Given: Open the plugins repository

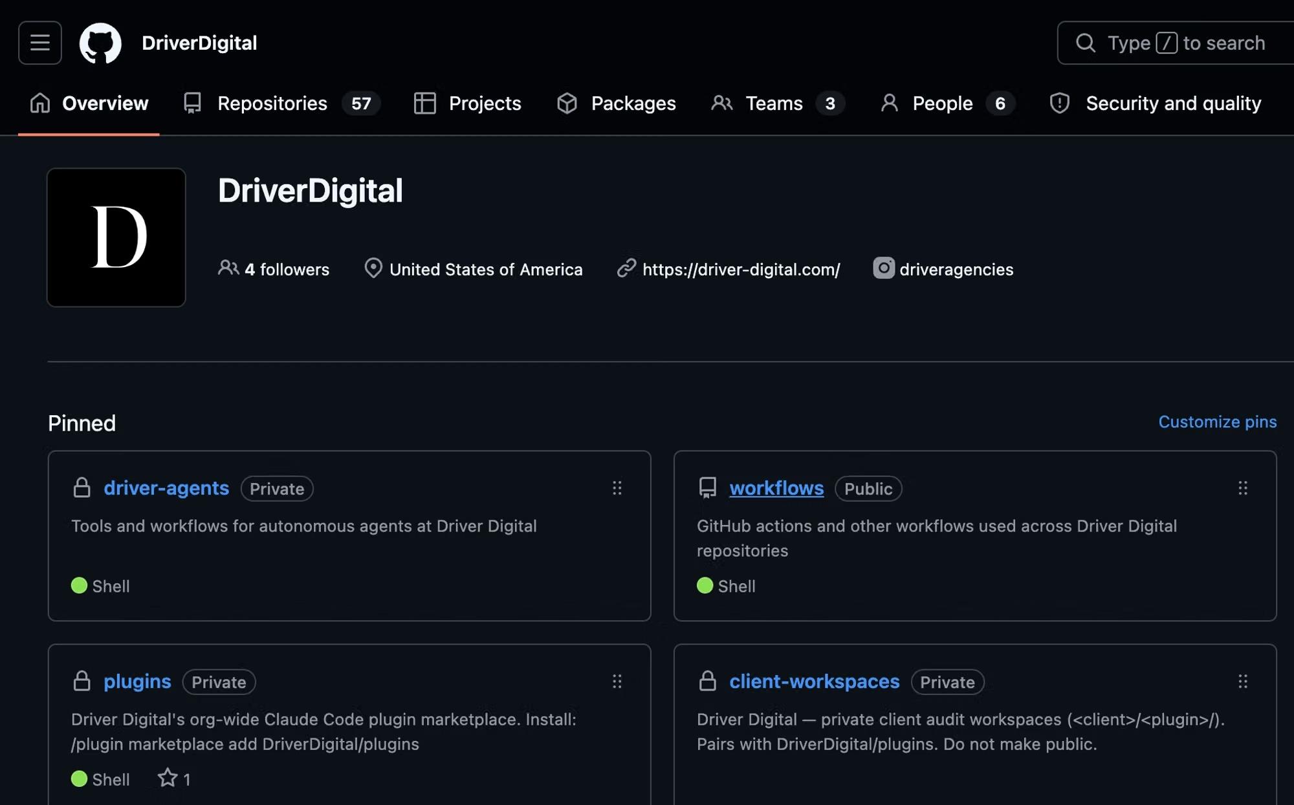Looking at the screenshot, I should pyautogui.click(x=137, y=682).
